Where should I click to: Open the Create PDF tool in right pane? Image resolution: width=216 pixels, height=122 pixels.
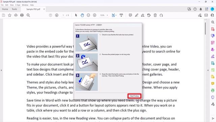point(213,29)
